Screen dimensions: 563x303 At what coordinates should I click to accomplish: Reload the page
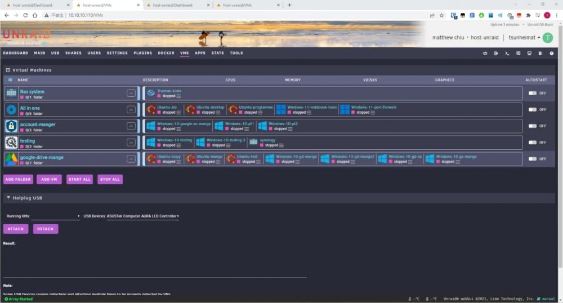[x=25, y=15]
